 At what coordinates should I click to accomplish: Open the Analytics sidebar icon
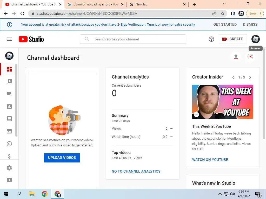(x=9, y=106)
